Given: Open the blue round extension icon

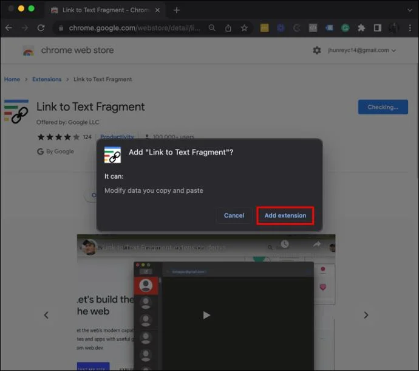Looking at the screenshot, I should coord(281,28).
